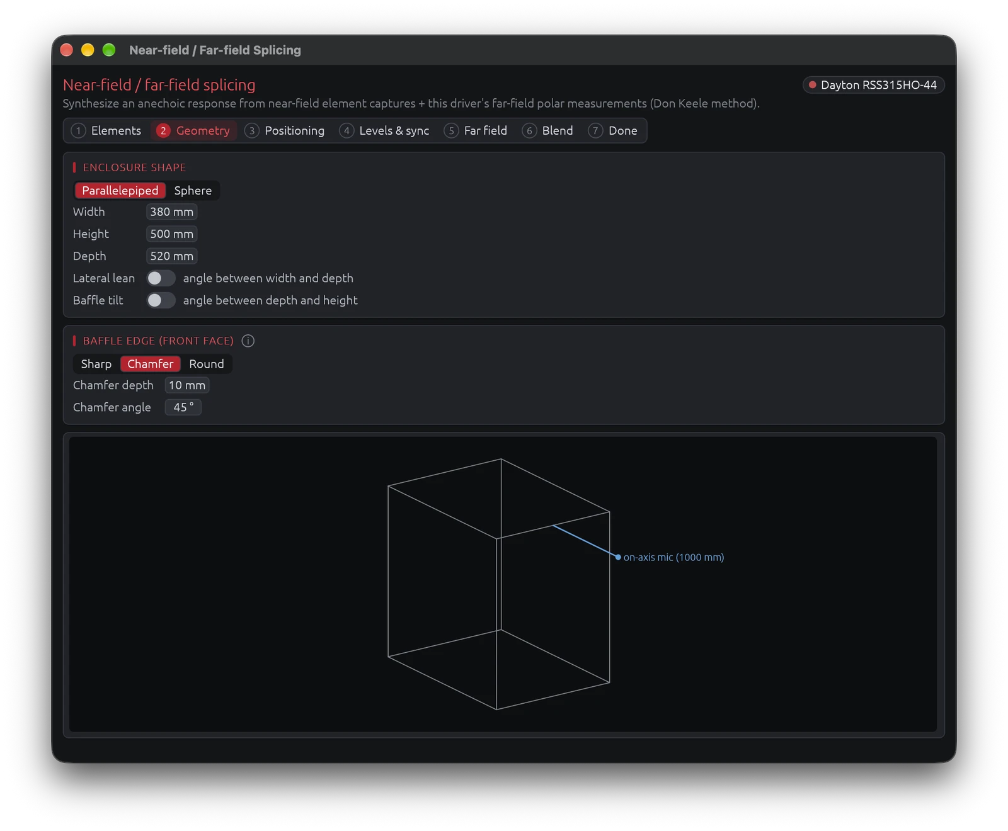Select the Parallelepiped enclosure shape

click(x=120, y=190)
